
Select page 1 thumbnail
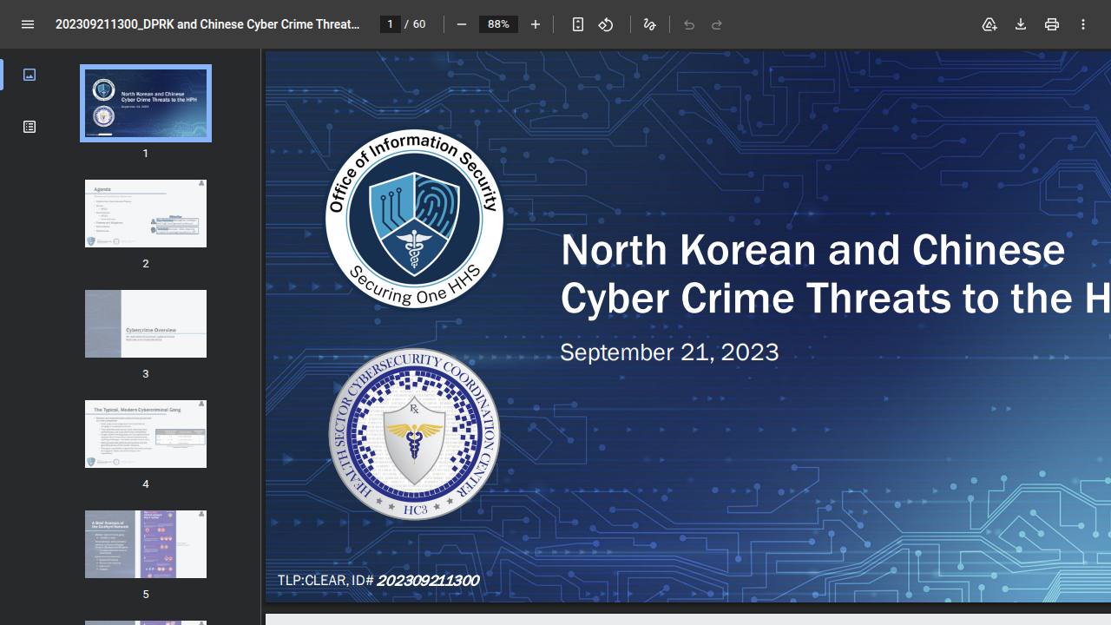pos(146,103)
